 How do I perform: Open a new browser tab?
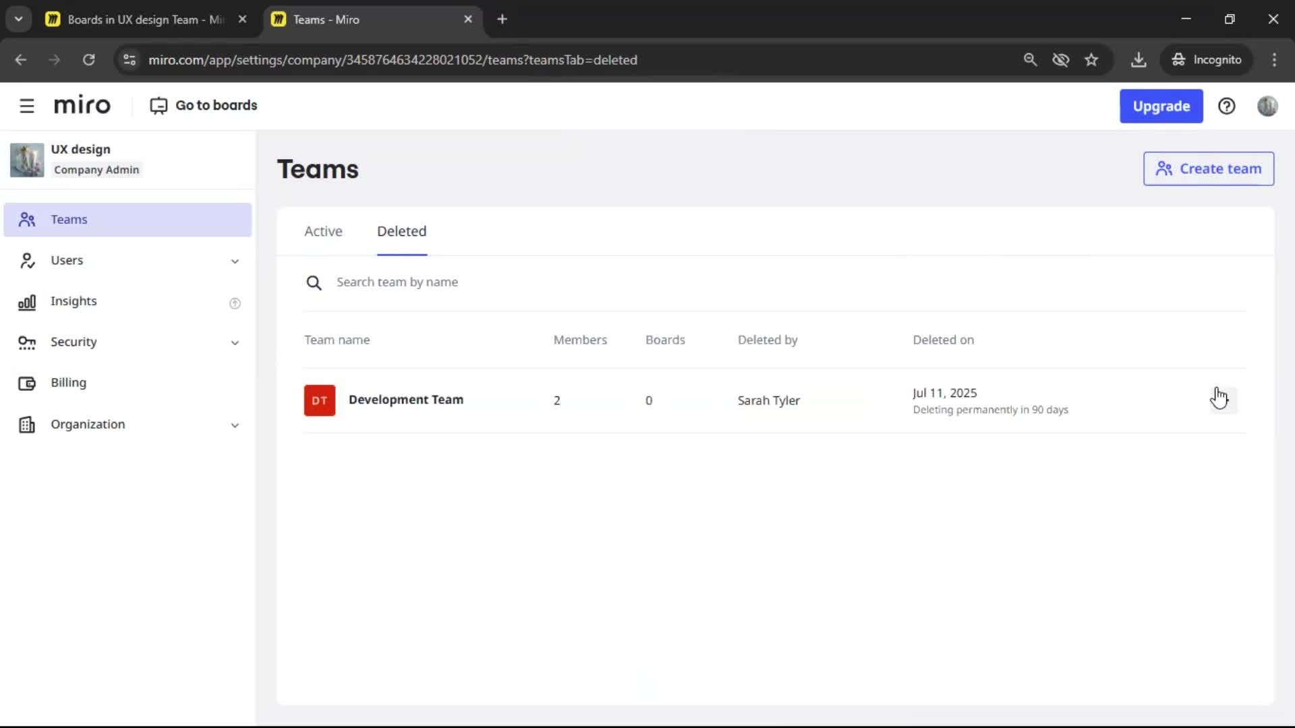(502, 20)
